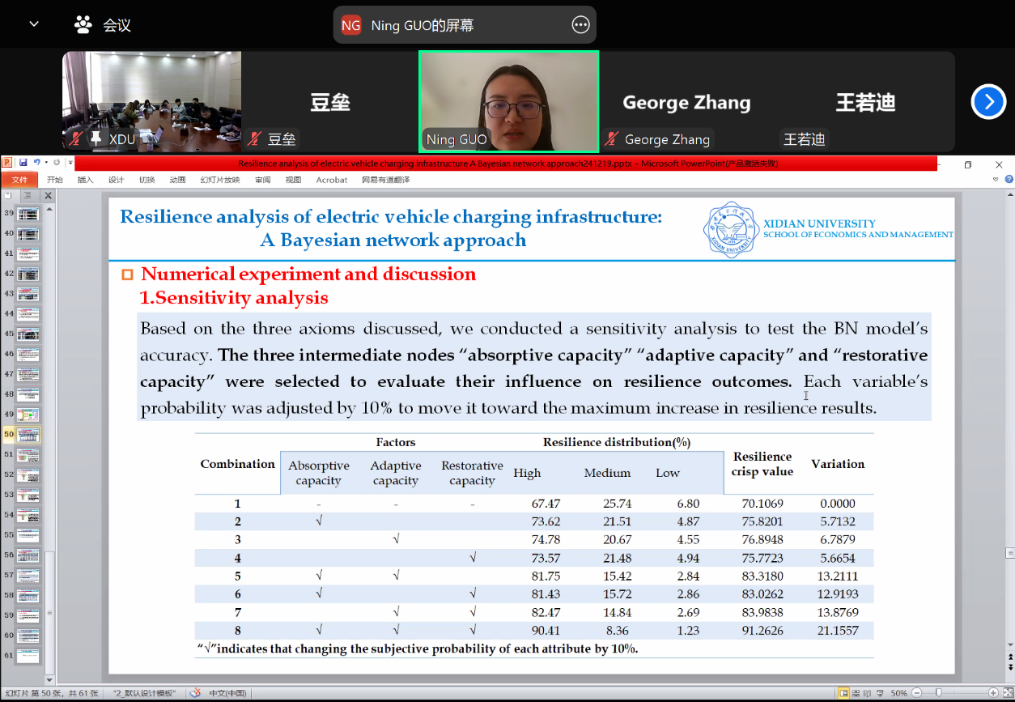Show next participants with blue arrow
The width and height of the screenshot is (1015, 702).
(x=987, y=102)
